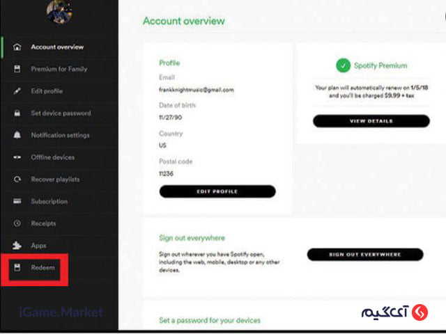Click the home icon beside Account overview

17,47
